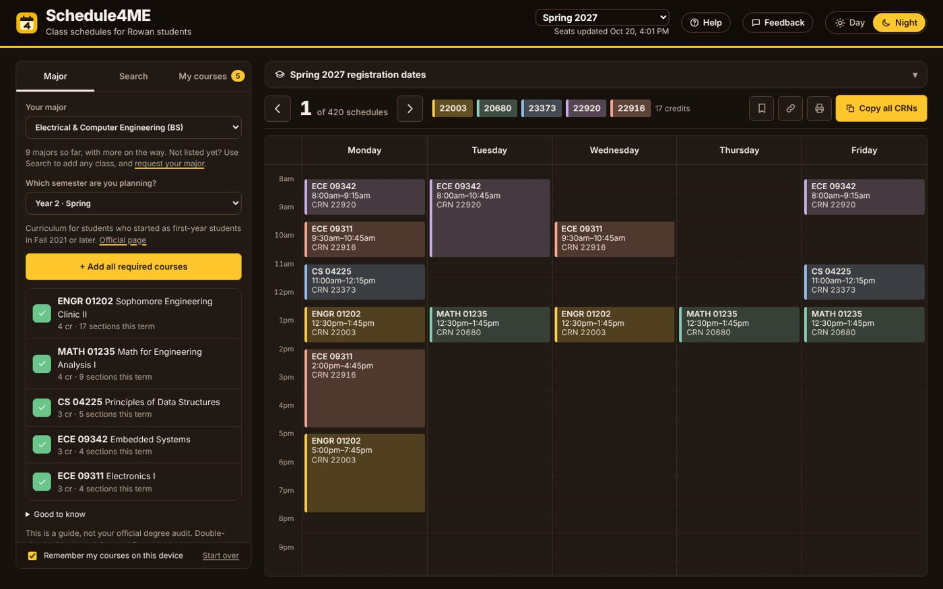Select Wednesday ECE 09311 9:30am block

tap(614, 240)
